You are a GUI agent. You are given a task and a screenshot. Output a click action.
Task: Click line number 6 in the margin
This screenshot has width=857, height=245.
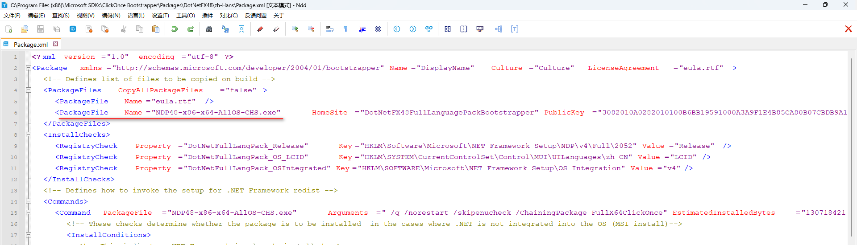(x=15, y=113)
